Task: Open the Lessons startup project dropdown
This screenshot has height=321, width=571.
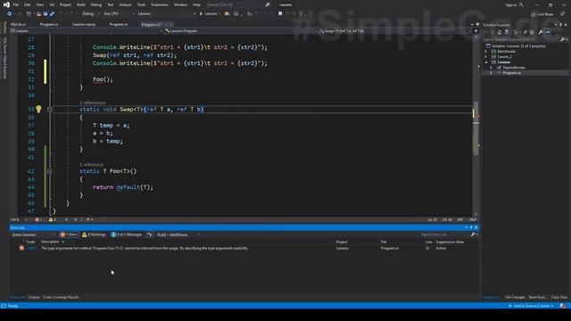Action: 166,14
